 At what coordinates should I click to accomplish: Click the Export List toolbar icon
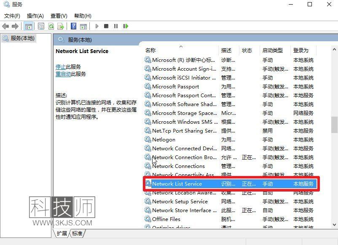tap(61, 26)
